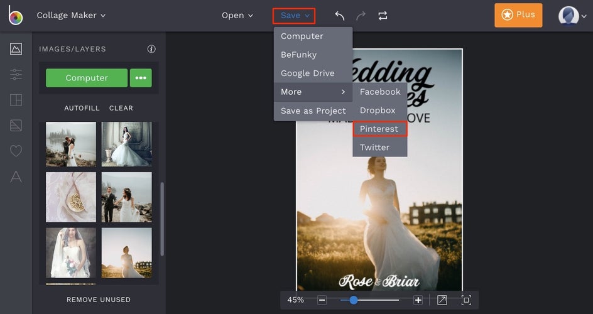Click the AUTOFILL link
This screenshot has height=314, width=593.
[x=82, y=108]
